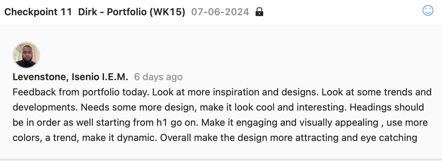Screen dimensions: 442x161
Task: Click the lock icon beside the date
Action: 259,12
